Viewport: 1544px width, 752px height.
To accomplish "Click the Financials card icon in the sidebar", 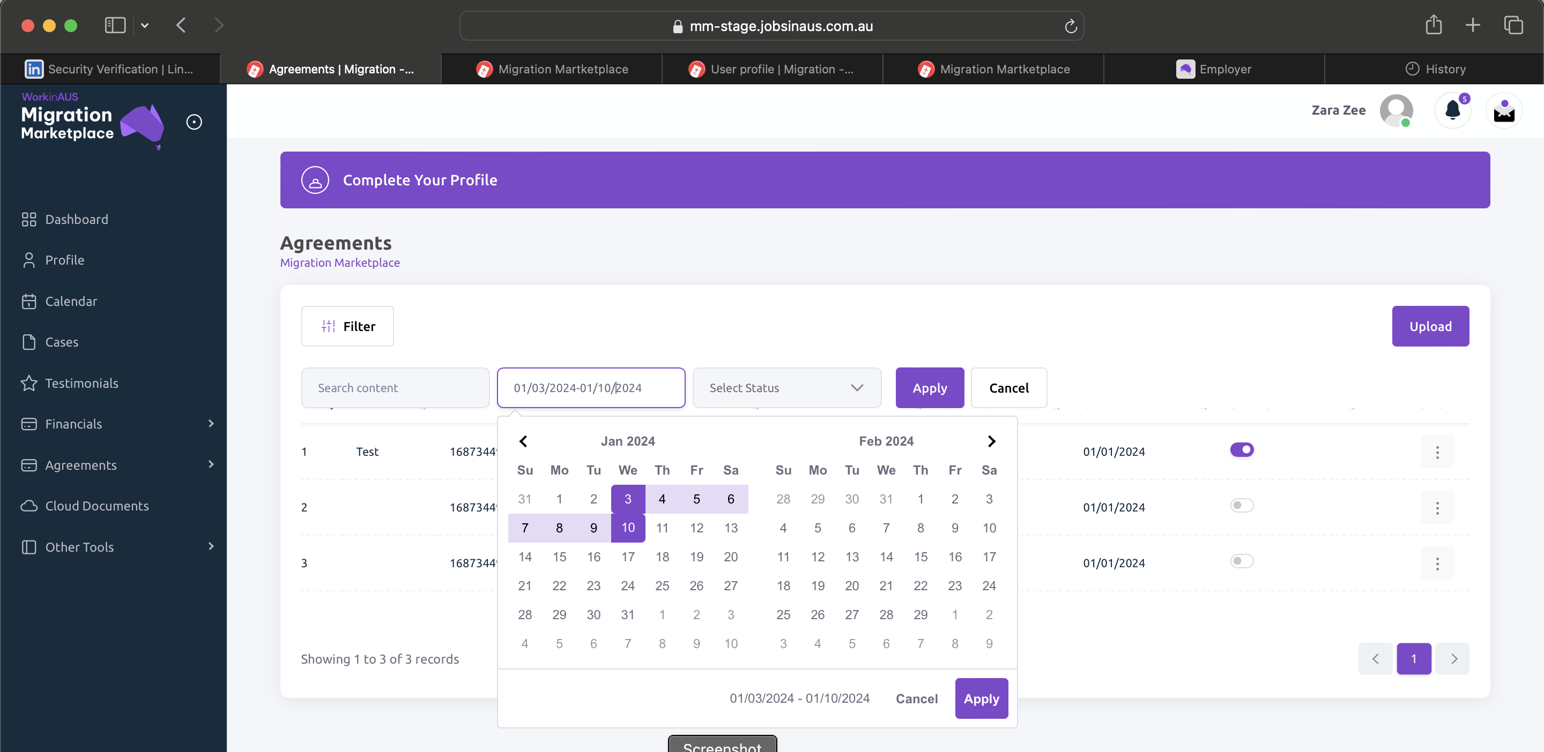I will (29, 424).
